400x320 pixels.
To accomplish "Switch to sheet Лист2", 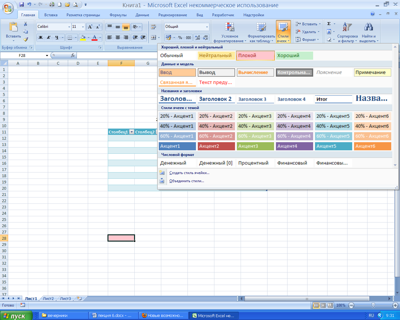I will coord(48,298).
